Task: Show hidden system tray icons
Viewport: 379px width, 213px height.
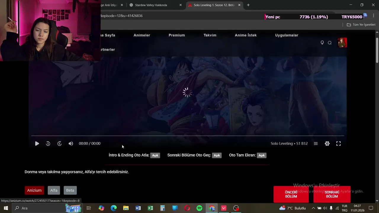Action: click(313, 208)
